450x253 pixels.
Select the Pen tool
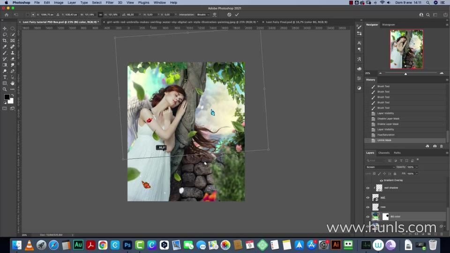coord(12,71)
